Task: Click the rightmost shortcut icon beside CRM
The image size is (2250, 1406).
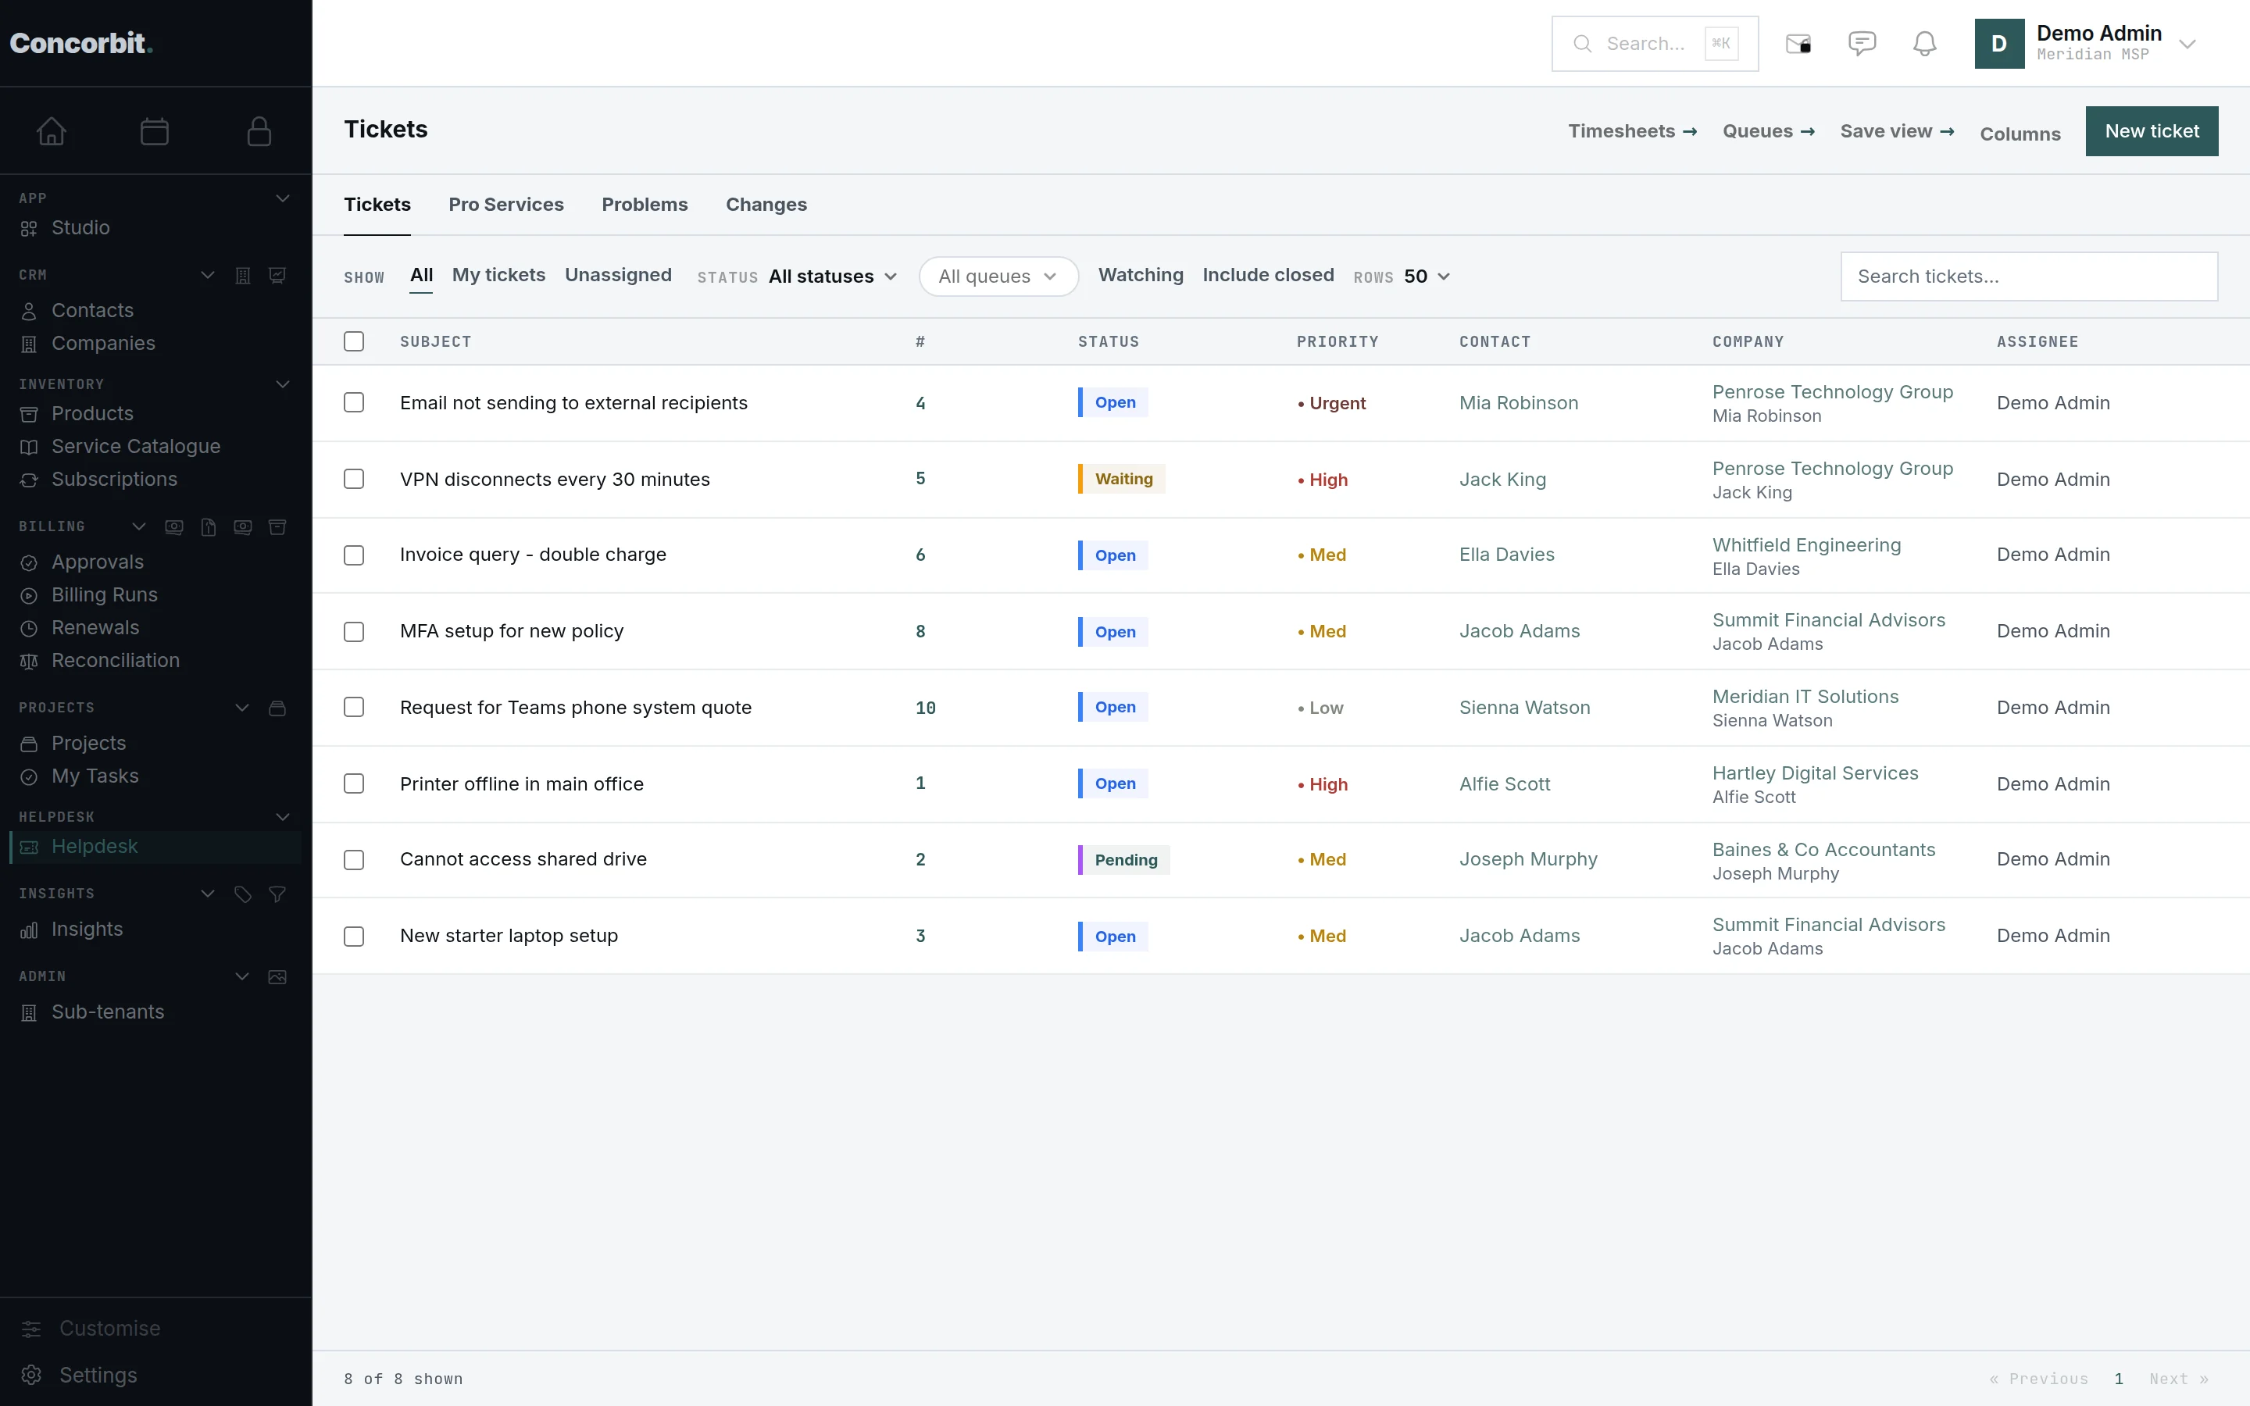Action: (x=277, y=275)
